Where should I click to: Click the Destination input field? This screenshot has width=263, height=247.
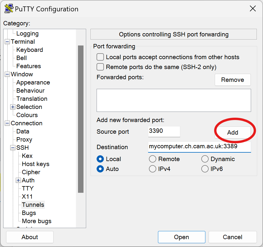click(x=199, y=147)
